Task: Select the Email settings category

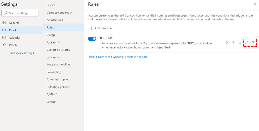Action: [21, 30]
